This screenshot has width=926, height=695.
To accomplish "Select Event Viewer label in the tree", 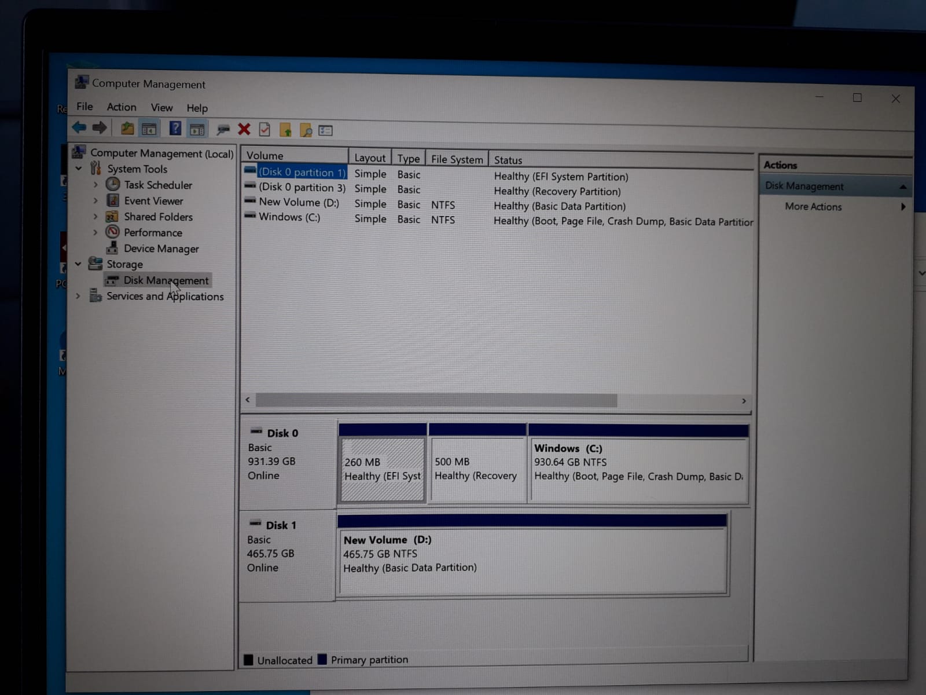I will [153, 201].
